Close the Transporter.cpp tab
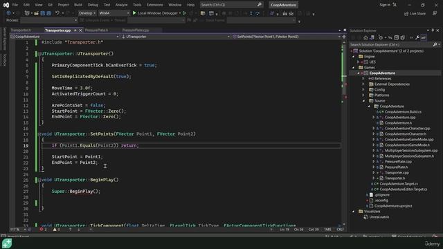Image resolution: width=443 pixels, height=249 pixels. point(80,30)
